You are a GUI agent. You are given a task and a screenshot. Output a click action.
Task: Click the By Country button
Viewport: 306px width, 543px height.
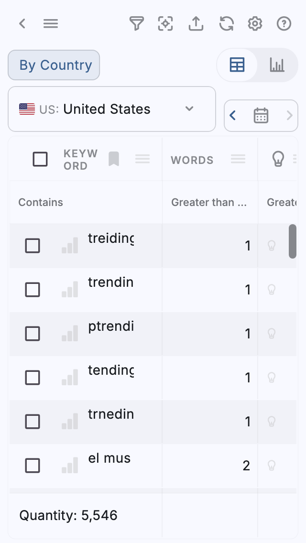pyautogui.click(x=54, y=65)
